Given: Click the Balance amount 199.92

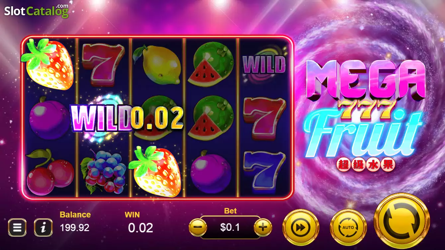Looking at the screenshot, I should click(75, 228).
